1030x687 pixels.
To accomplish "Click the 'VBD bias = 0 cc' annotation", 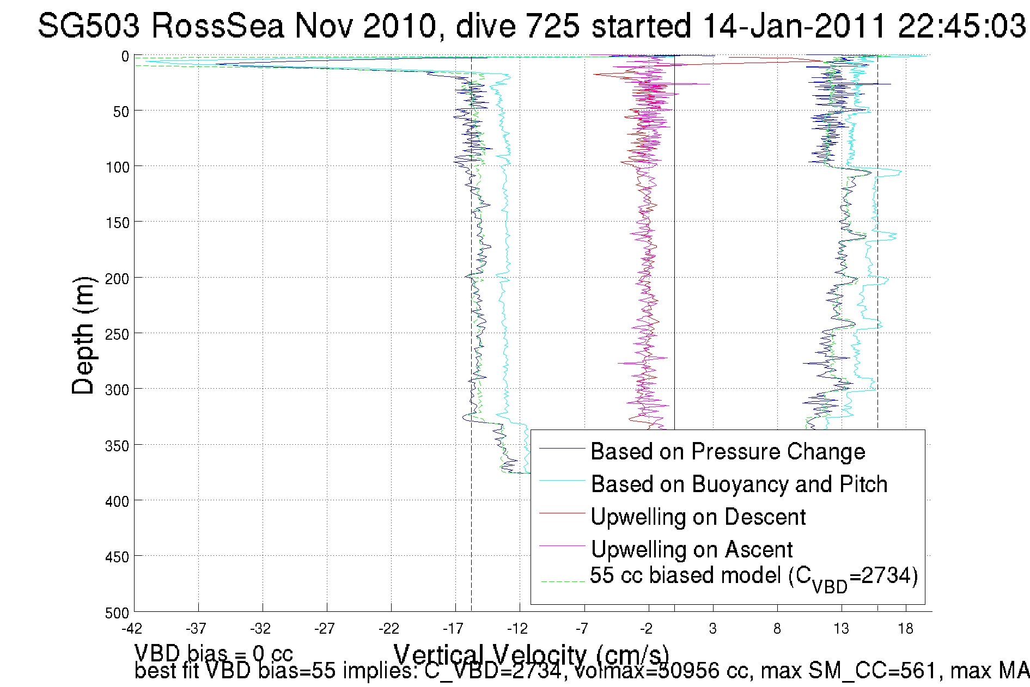I will (x=214, y=653).
